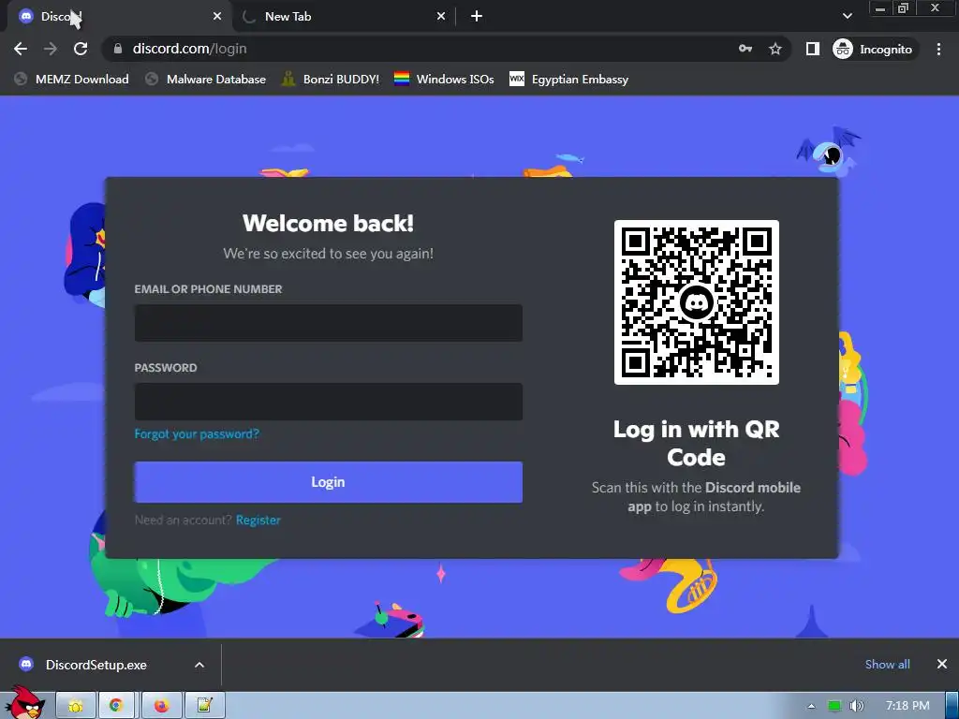This screenshot has height=719, width=959.
Task: Open the MEMZ Download bookmark
Action: coord(71,80)
